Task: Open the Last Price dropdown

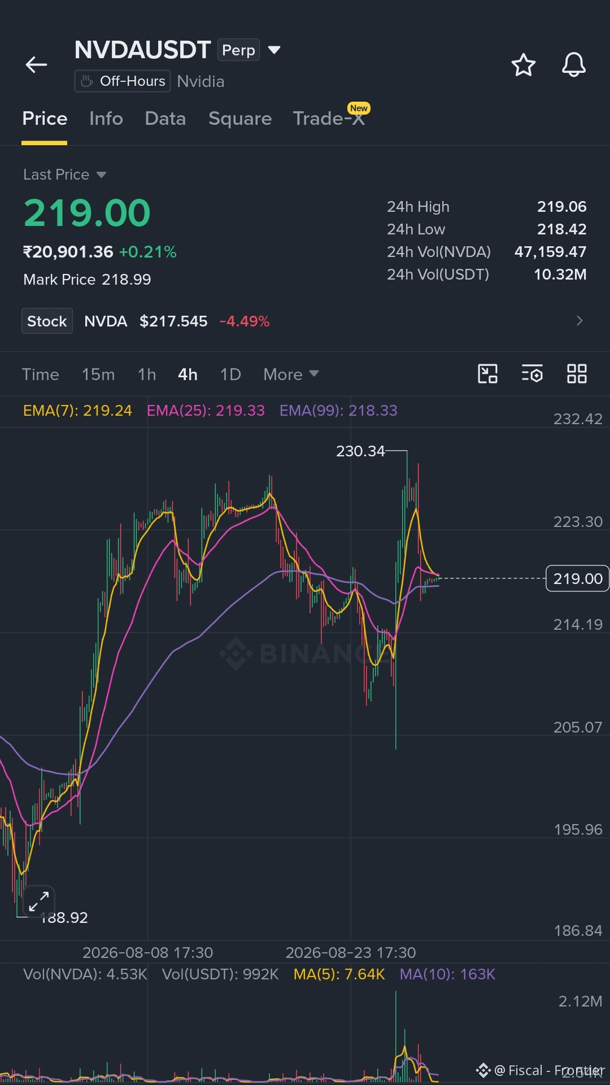Action: coord(64,175)
